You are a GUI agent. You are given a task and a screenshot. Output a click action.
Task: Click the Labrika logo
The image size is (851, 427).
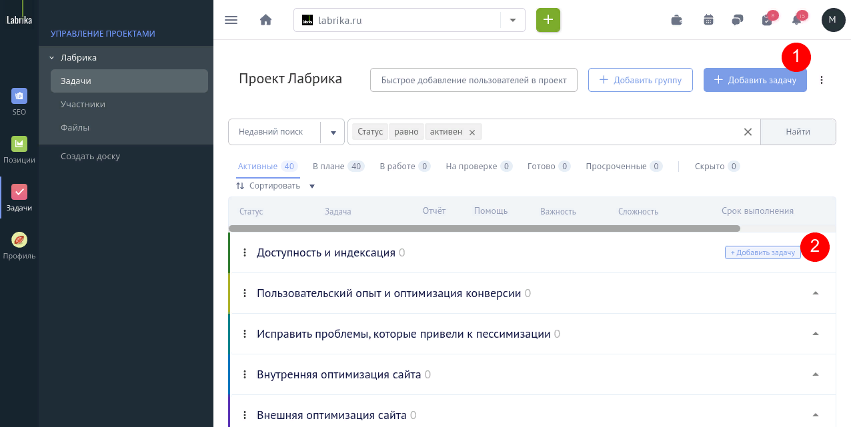coord(19,20)
